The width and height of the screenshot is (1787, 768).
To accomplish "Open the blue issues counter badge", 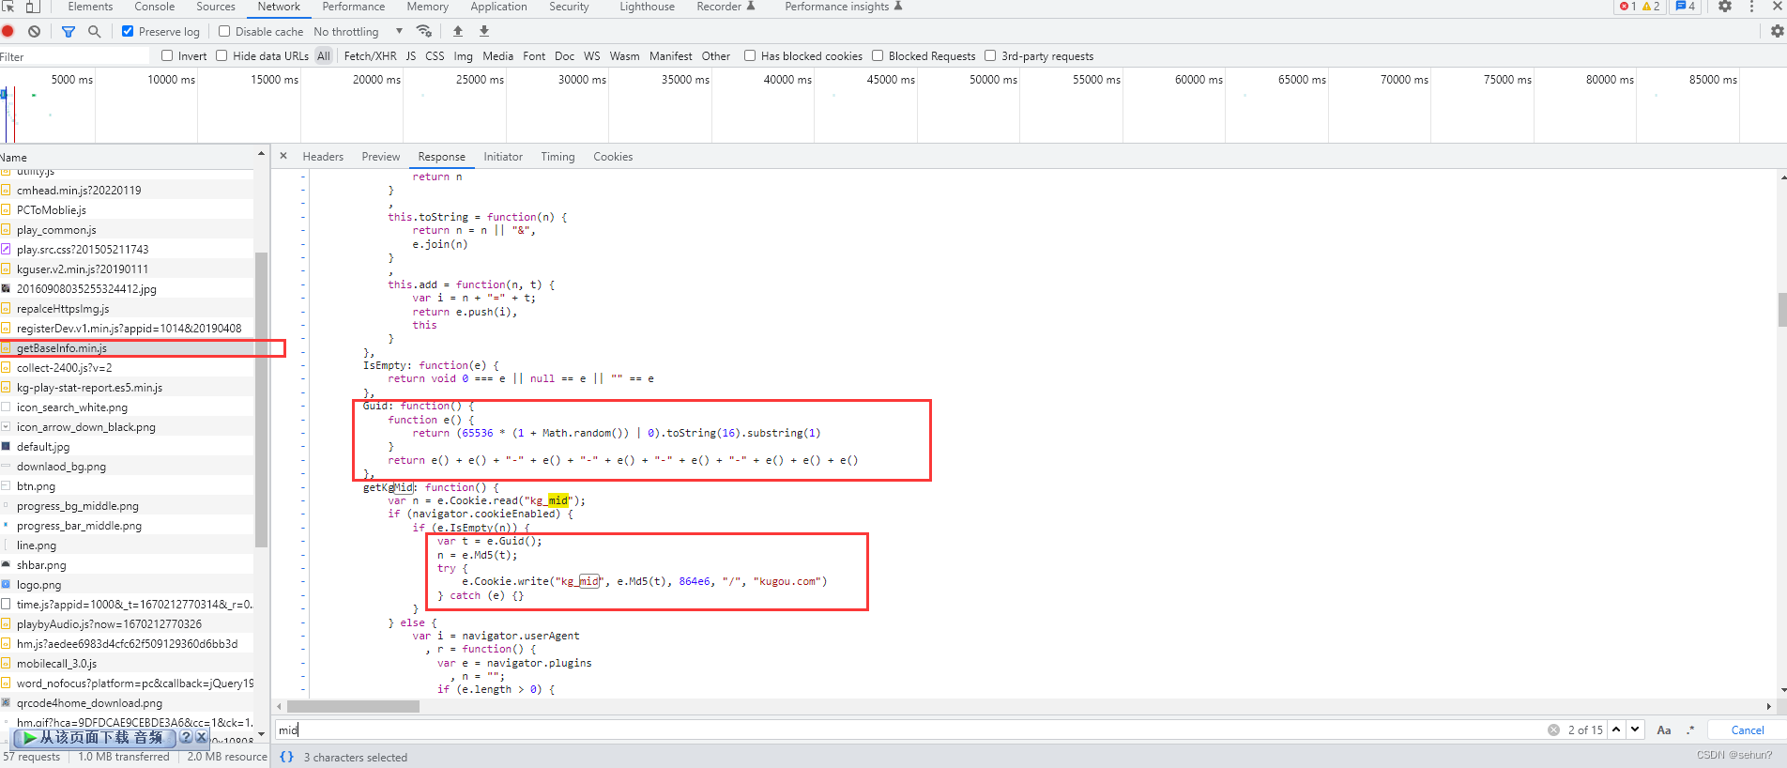I will coord(1686,7).
